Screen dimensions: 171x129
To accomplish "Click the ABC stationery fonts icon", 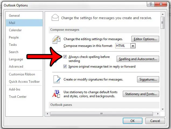I will point(56,94).
